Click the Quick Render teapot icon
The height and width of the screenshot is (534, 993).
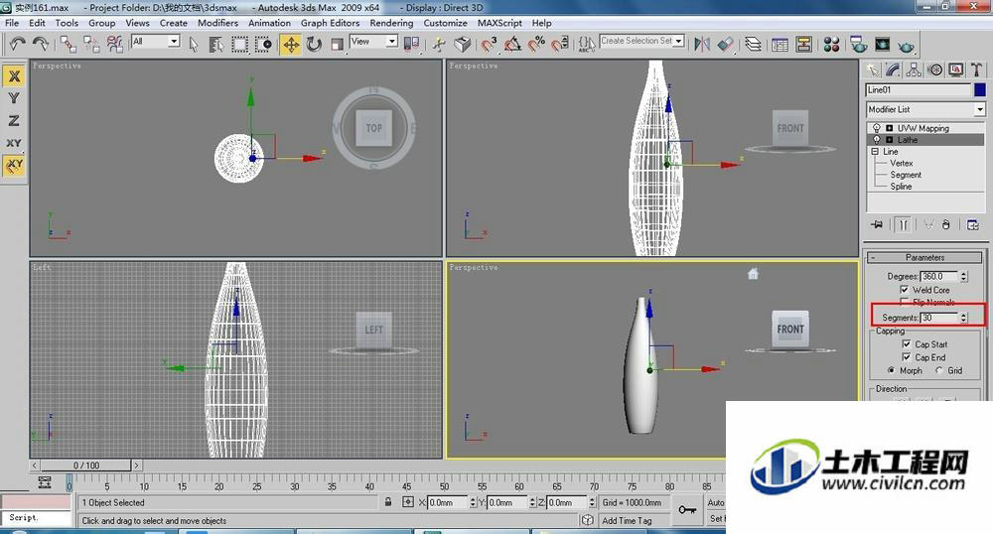pyautogui.click(x=907, y=46)
